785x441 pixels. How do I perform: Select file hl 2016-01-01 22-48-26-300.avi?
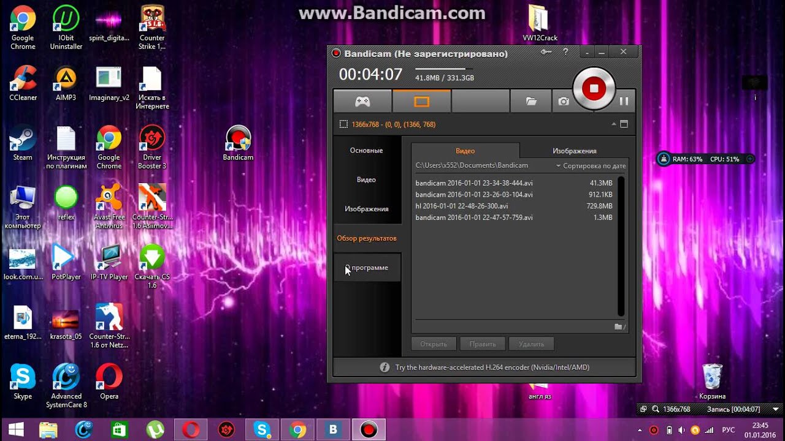(x=515, y=206)
